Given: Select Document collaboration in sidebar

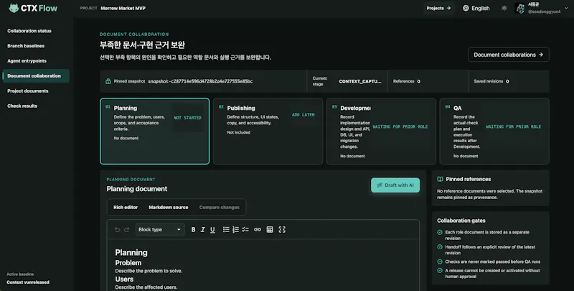Looking at the screenshot, I should tap(35, 76).
